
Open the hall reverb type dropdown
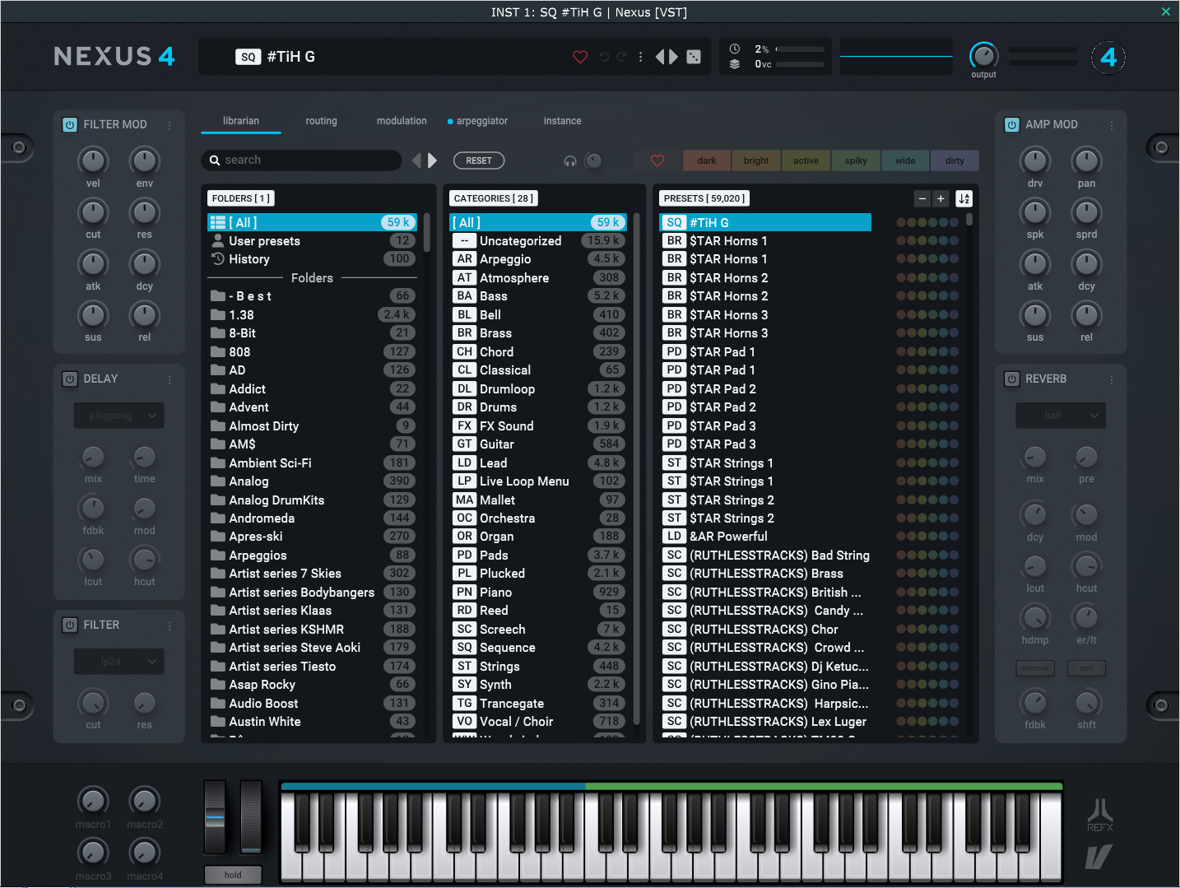point(1061,416)
